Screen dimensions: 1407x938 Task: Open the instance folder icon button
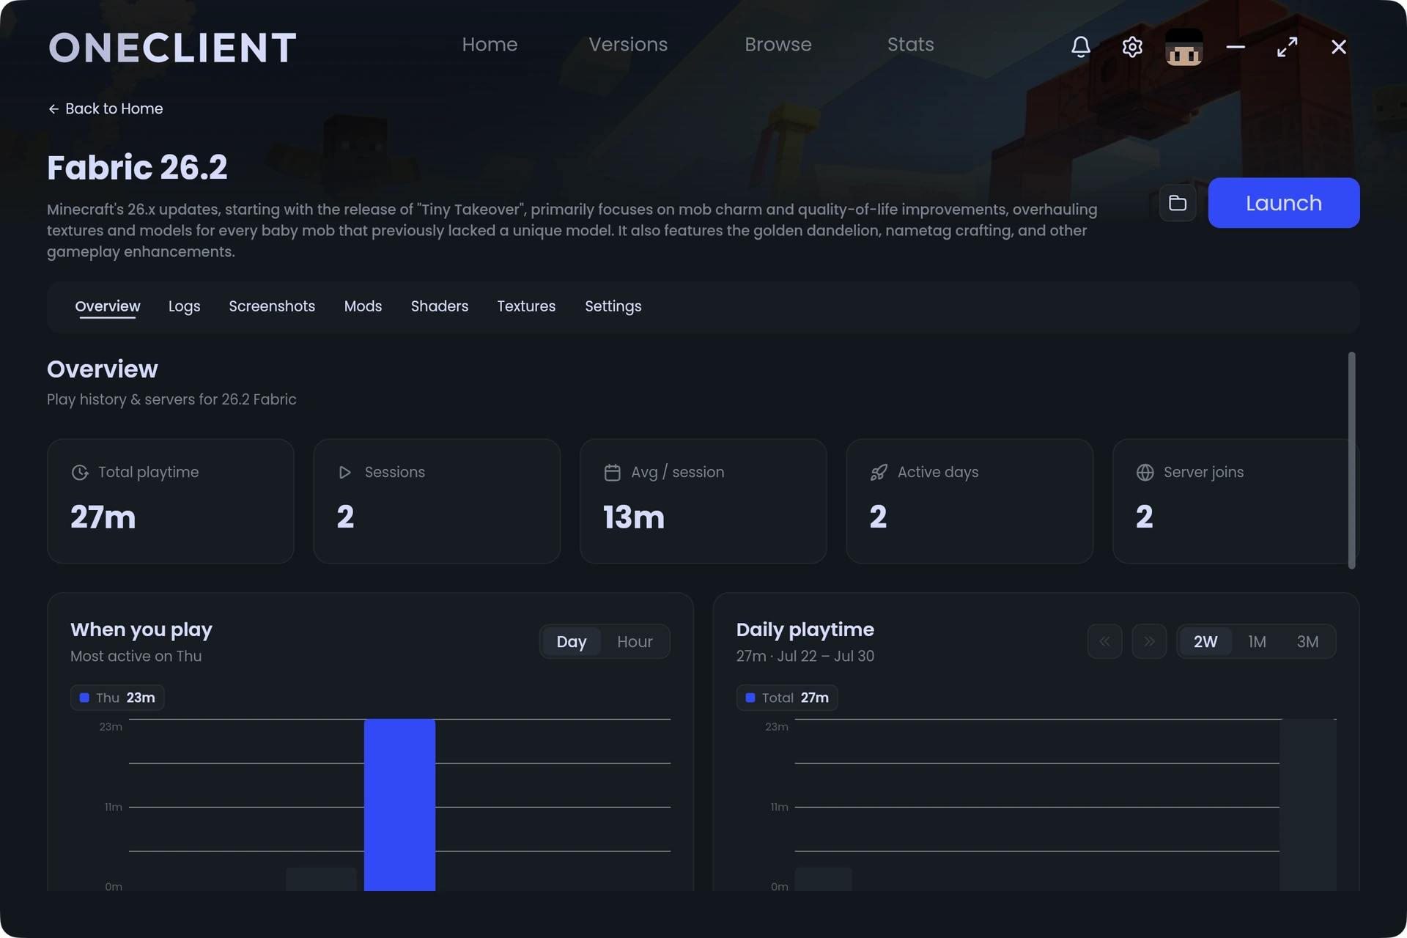click(x=1178, y=203)
